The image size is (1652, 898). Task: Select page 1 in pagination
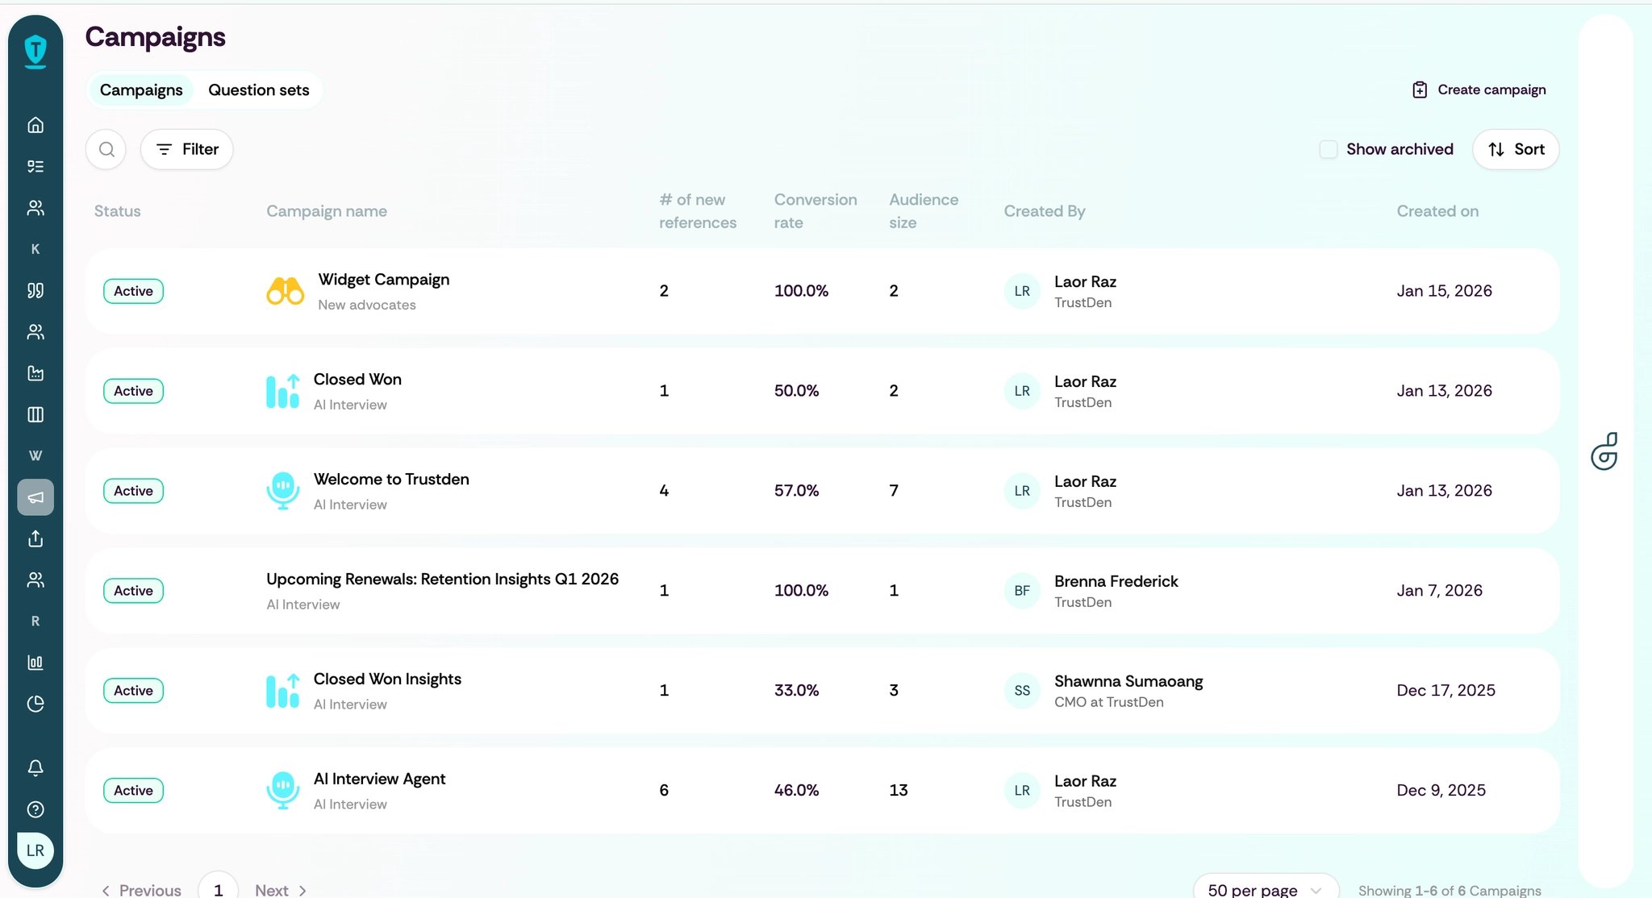[x=218, y=889]
